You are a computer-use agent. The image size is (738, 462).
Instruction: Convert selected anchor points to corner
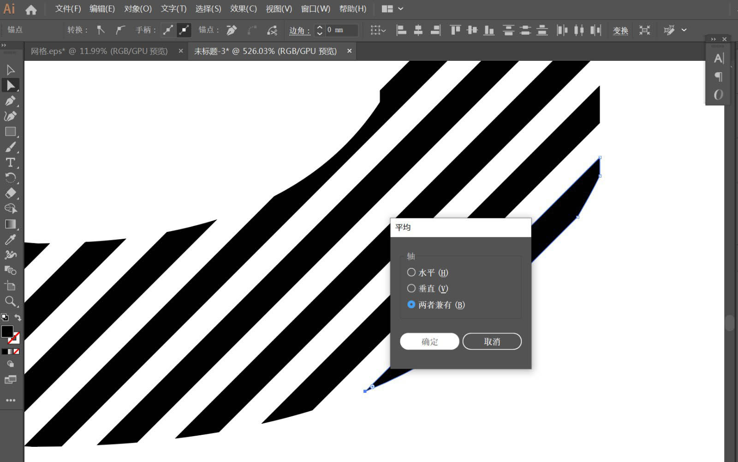[101, 30]
